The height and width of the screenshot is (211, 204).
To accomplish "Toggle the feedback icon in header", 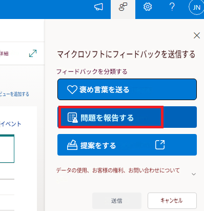I will pos(123,7).
